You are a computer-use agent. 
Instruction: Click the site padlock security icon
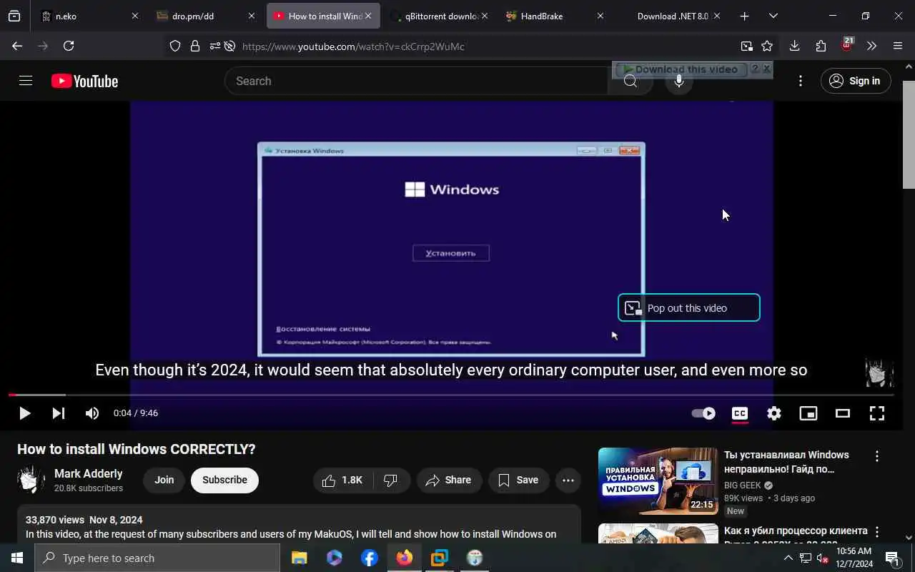pyautogui.click(x=194, y=46)
